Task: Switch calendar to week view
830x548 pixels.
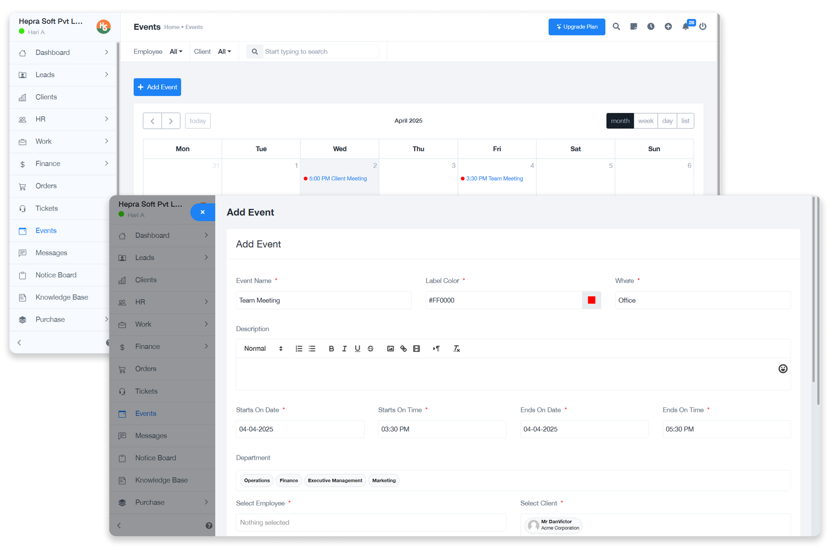Action: pyautogui.click(x=645, y=121)
